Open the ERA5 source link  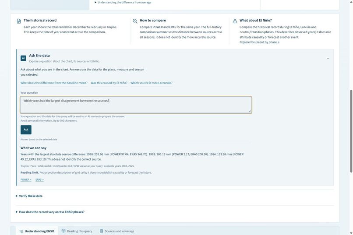(x=39, y=179)
